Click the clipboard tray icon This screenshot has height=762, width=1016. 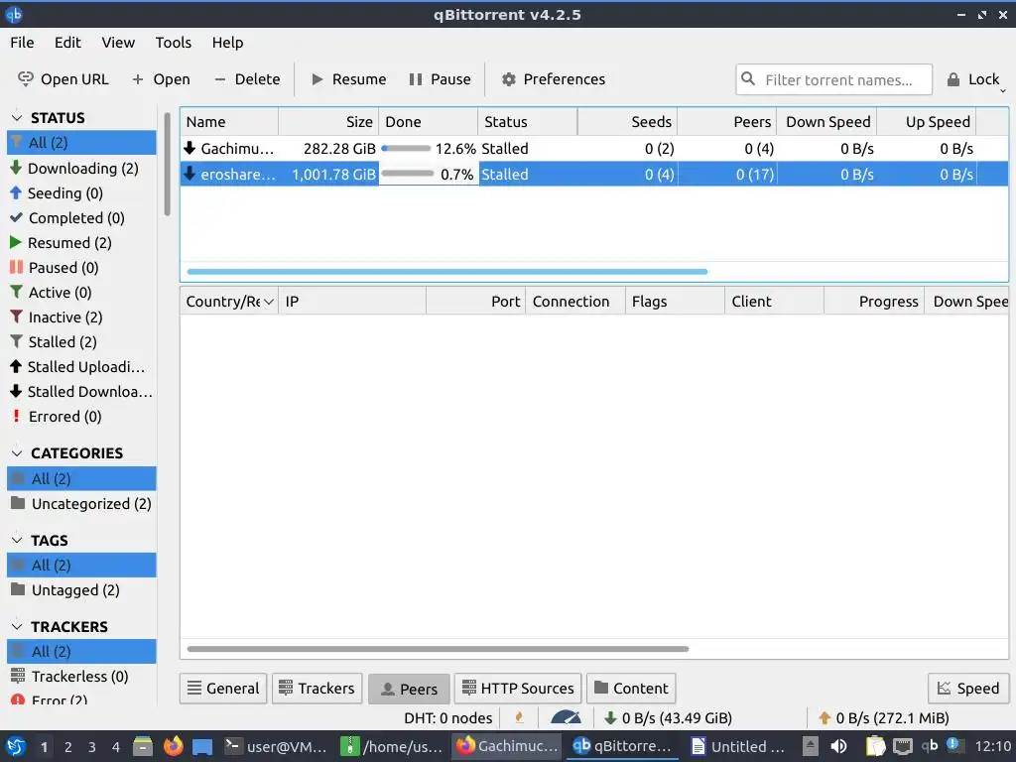[875, 746]
